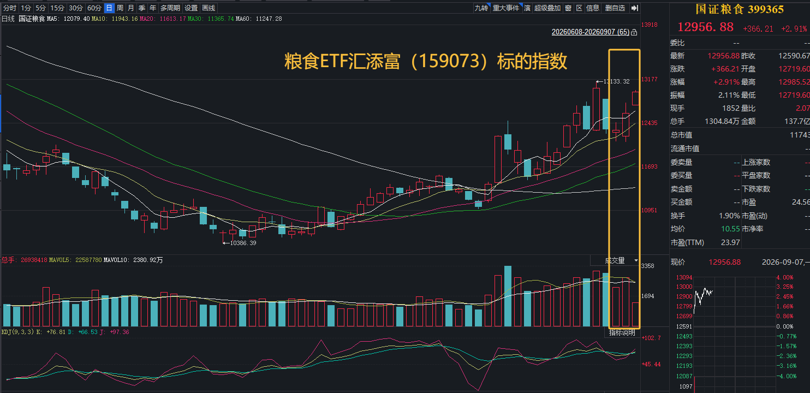Click the 最新 value 12956.88 row
The height and width of the screenshot is (393, 810).
pyautogui.click(x=723, y=56)
